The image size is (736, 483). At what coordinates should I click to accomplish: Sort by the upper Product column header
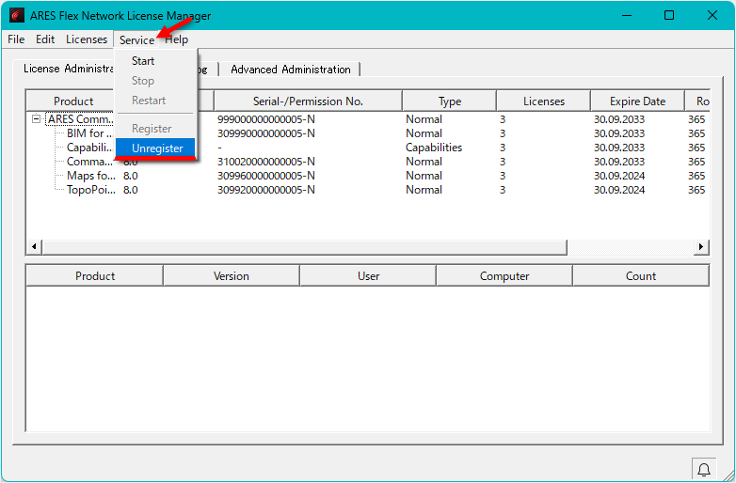click(73, 101)
